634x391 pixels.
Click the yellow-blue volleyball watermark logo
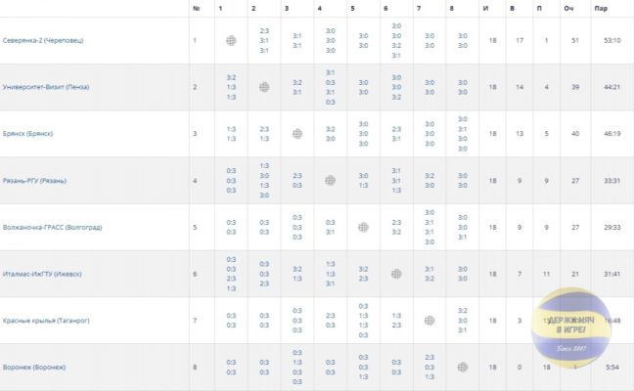(x=571, y=327)
